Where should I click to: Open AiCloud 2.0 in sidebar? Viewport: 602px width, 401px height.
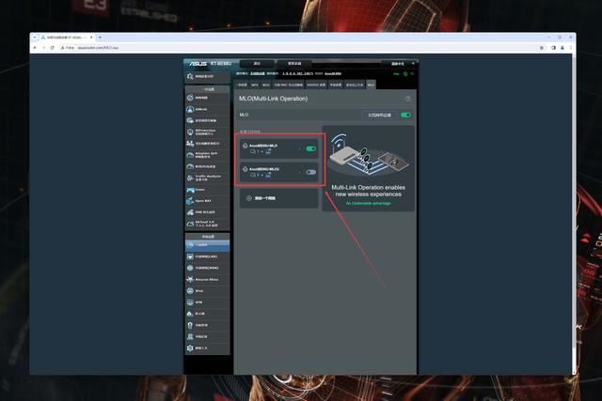pyautogui.click(x=206, y=224)
